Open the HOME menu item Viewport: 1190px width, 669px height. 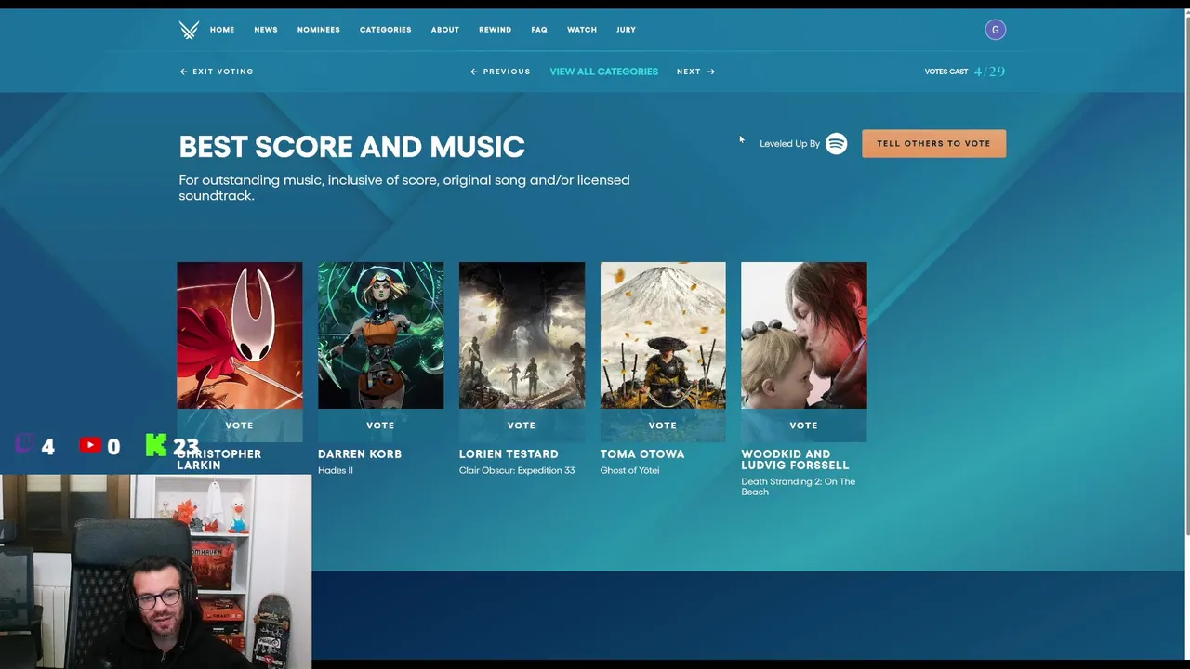tap(222, 30)
